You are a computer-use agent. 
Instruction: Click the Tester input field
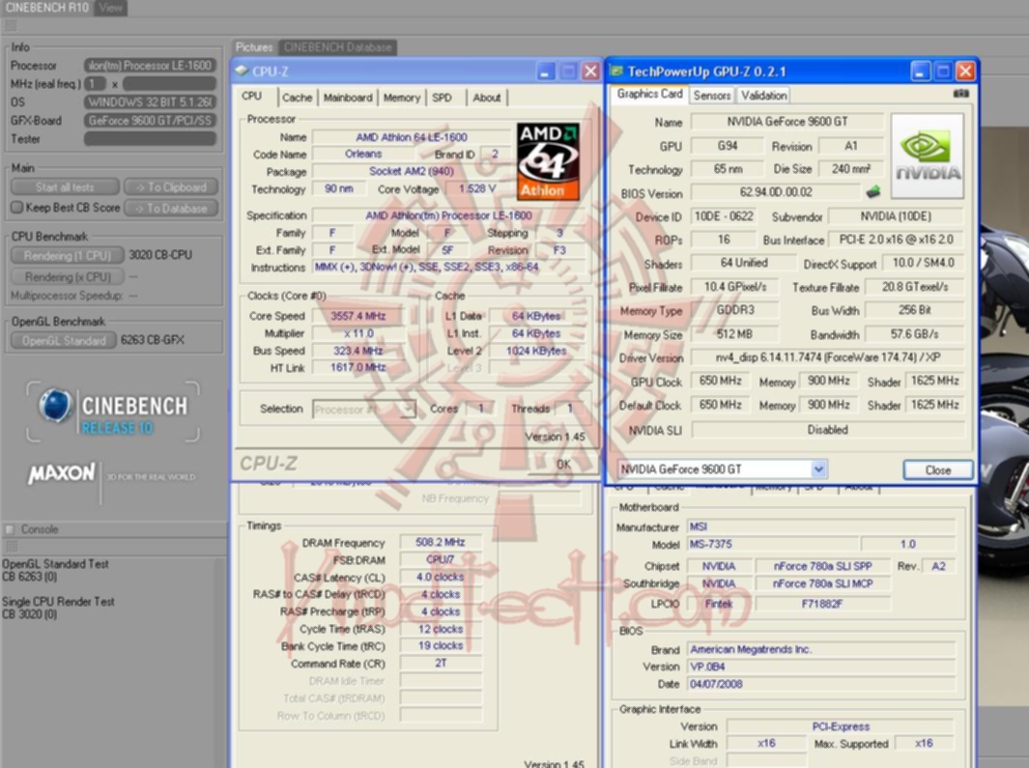(x=150, y=138)
